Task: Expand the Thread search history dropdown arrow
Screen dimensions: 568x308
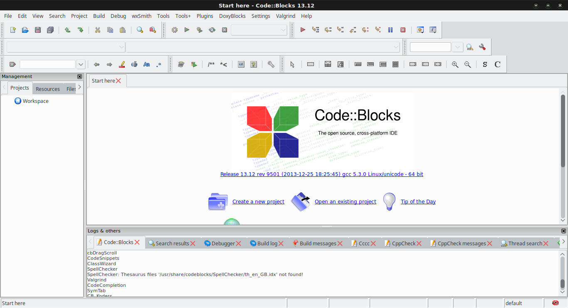Action: (x=457, y=47)
